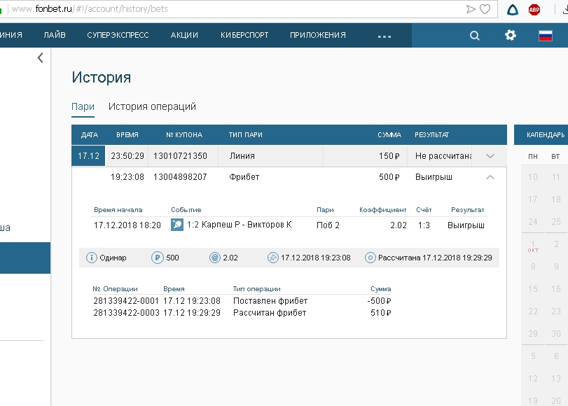This screenshot has width=568, height=406.
Task: Go to Суперэкспресс section
Action: coord(118,35)
